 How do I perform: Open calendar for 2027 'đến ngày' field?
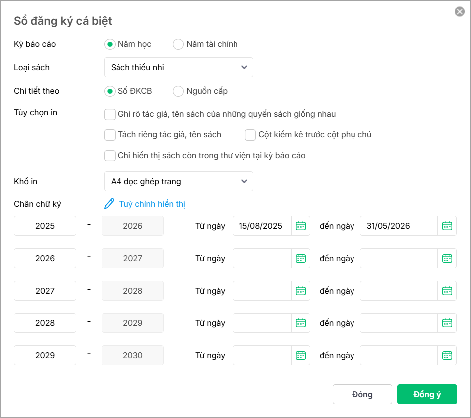click(x=447, y=291)
